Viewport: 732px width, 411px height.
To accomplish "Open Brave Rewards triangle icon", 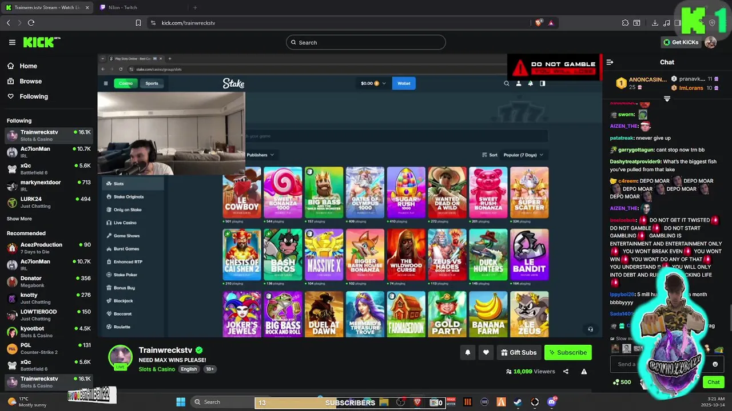I will 551,23.
